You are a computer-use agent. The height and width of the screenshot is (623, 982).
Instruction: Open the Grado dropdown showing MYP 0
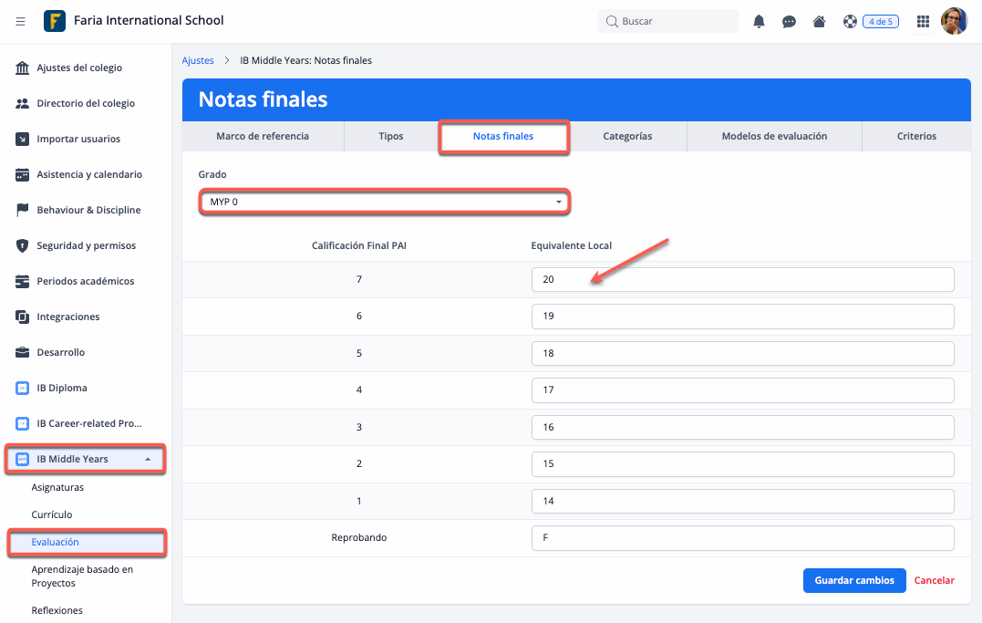click(384, 202)
